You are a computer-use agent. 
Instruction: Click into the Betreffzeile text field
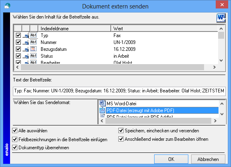click(x=119, y=91)
